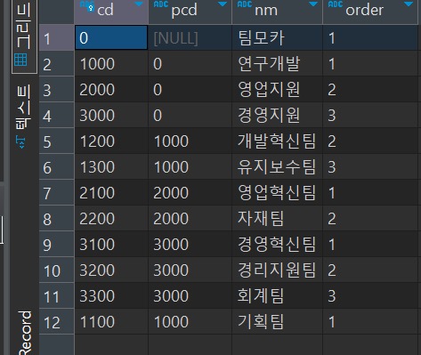Click the text icon in 텍스트 tab

(x=21, y=142)
